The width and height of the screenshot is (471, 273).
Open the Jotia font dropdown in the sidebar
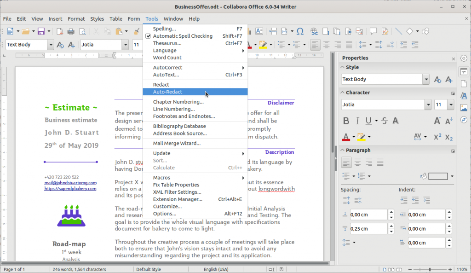click(428, 105)
